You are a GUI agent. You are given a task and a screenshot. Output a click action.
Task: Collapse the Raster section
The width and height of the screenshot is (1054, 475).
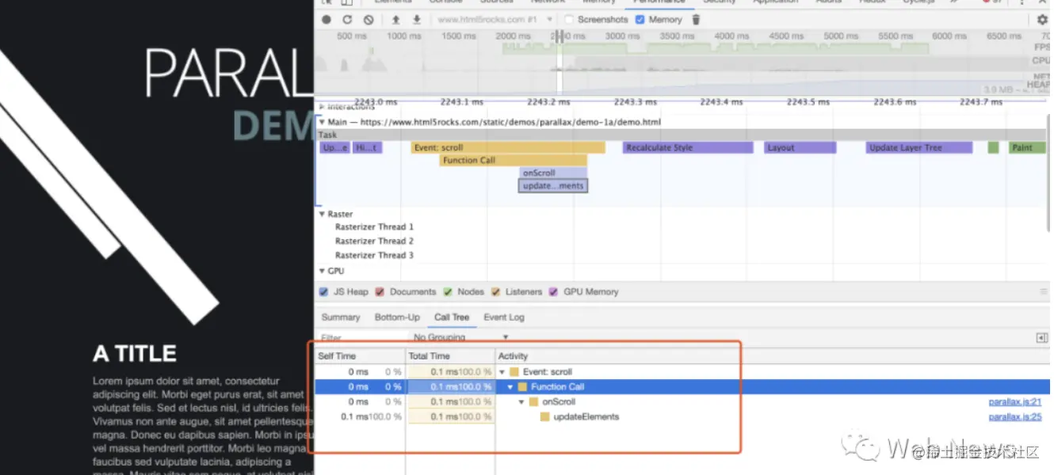321,215
